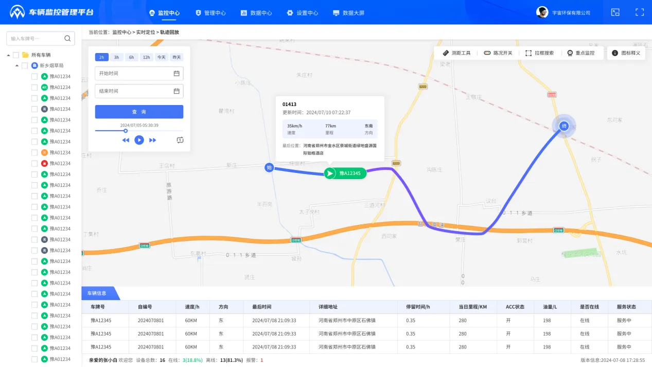Click the 当日里程/KM column header
This screenshot has width=652, height=367.
[x=473, y=307]
